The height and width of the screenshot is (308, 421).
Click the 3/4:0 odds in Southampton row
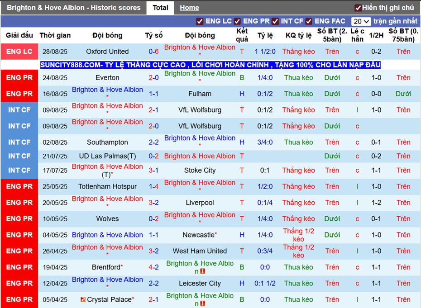pyautogui.click(x=265, y=142)
